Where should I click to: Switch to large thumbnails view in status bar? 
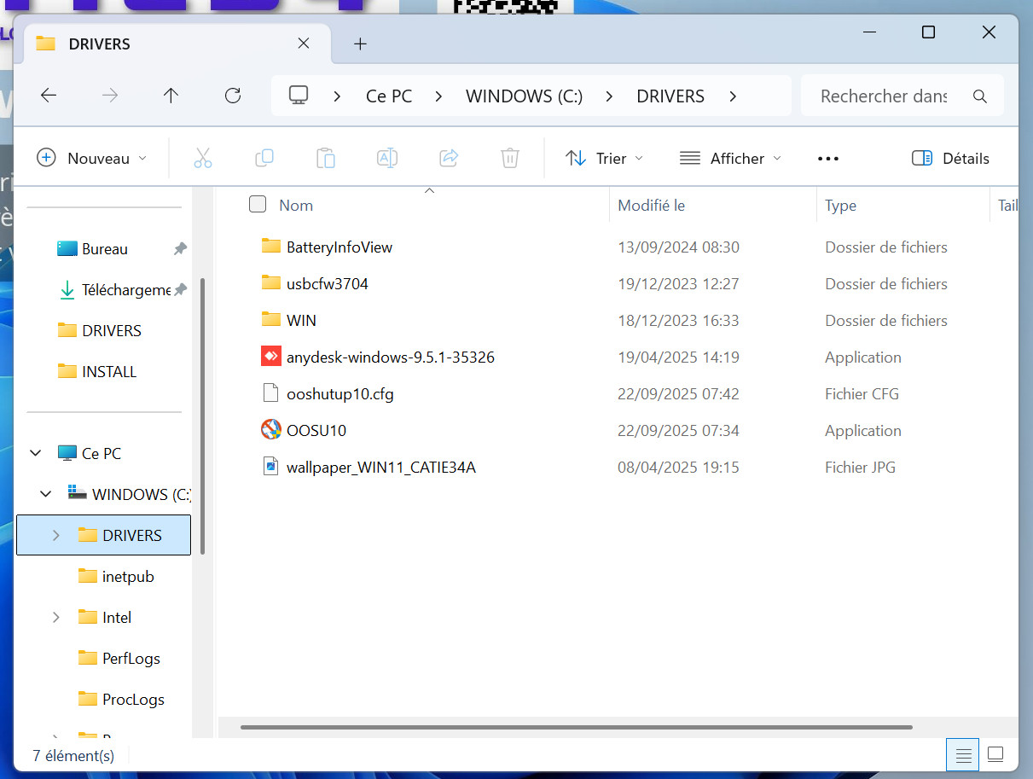tap(995, 755)
